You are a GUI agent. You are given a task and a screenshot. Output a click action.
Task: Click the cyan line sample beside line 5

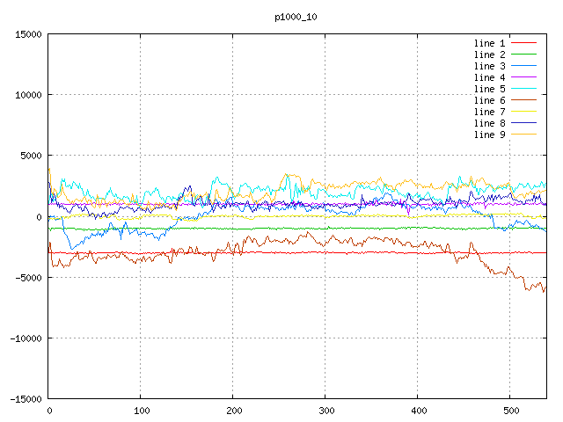tap(524, 89)
